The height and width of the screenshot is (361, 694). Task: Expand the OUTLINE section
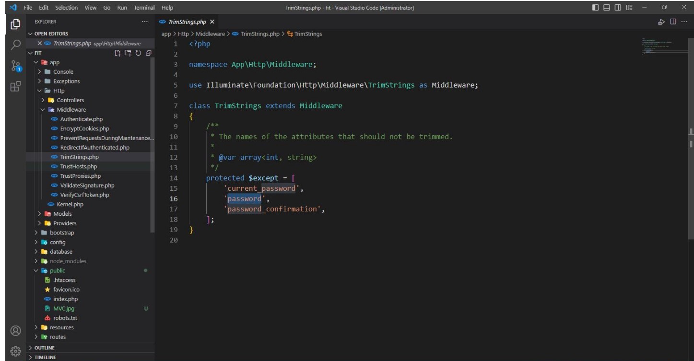coord(44,348)
